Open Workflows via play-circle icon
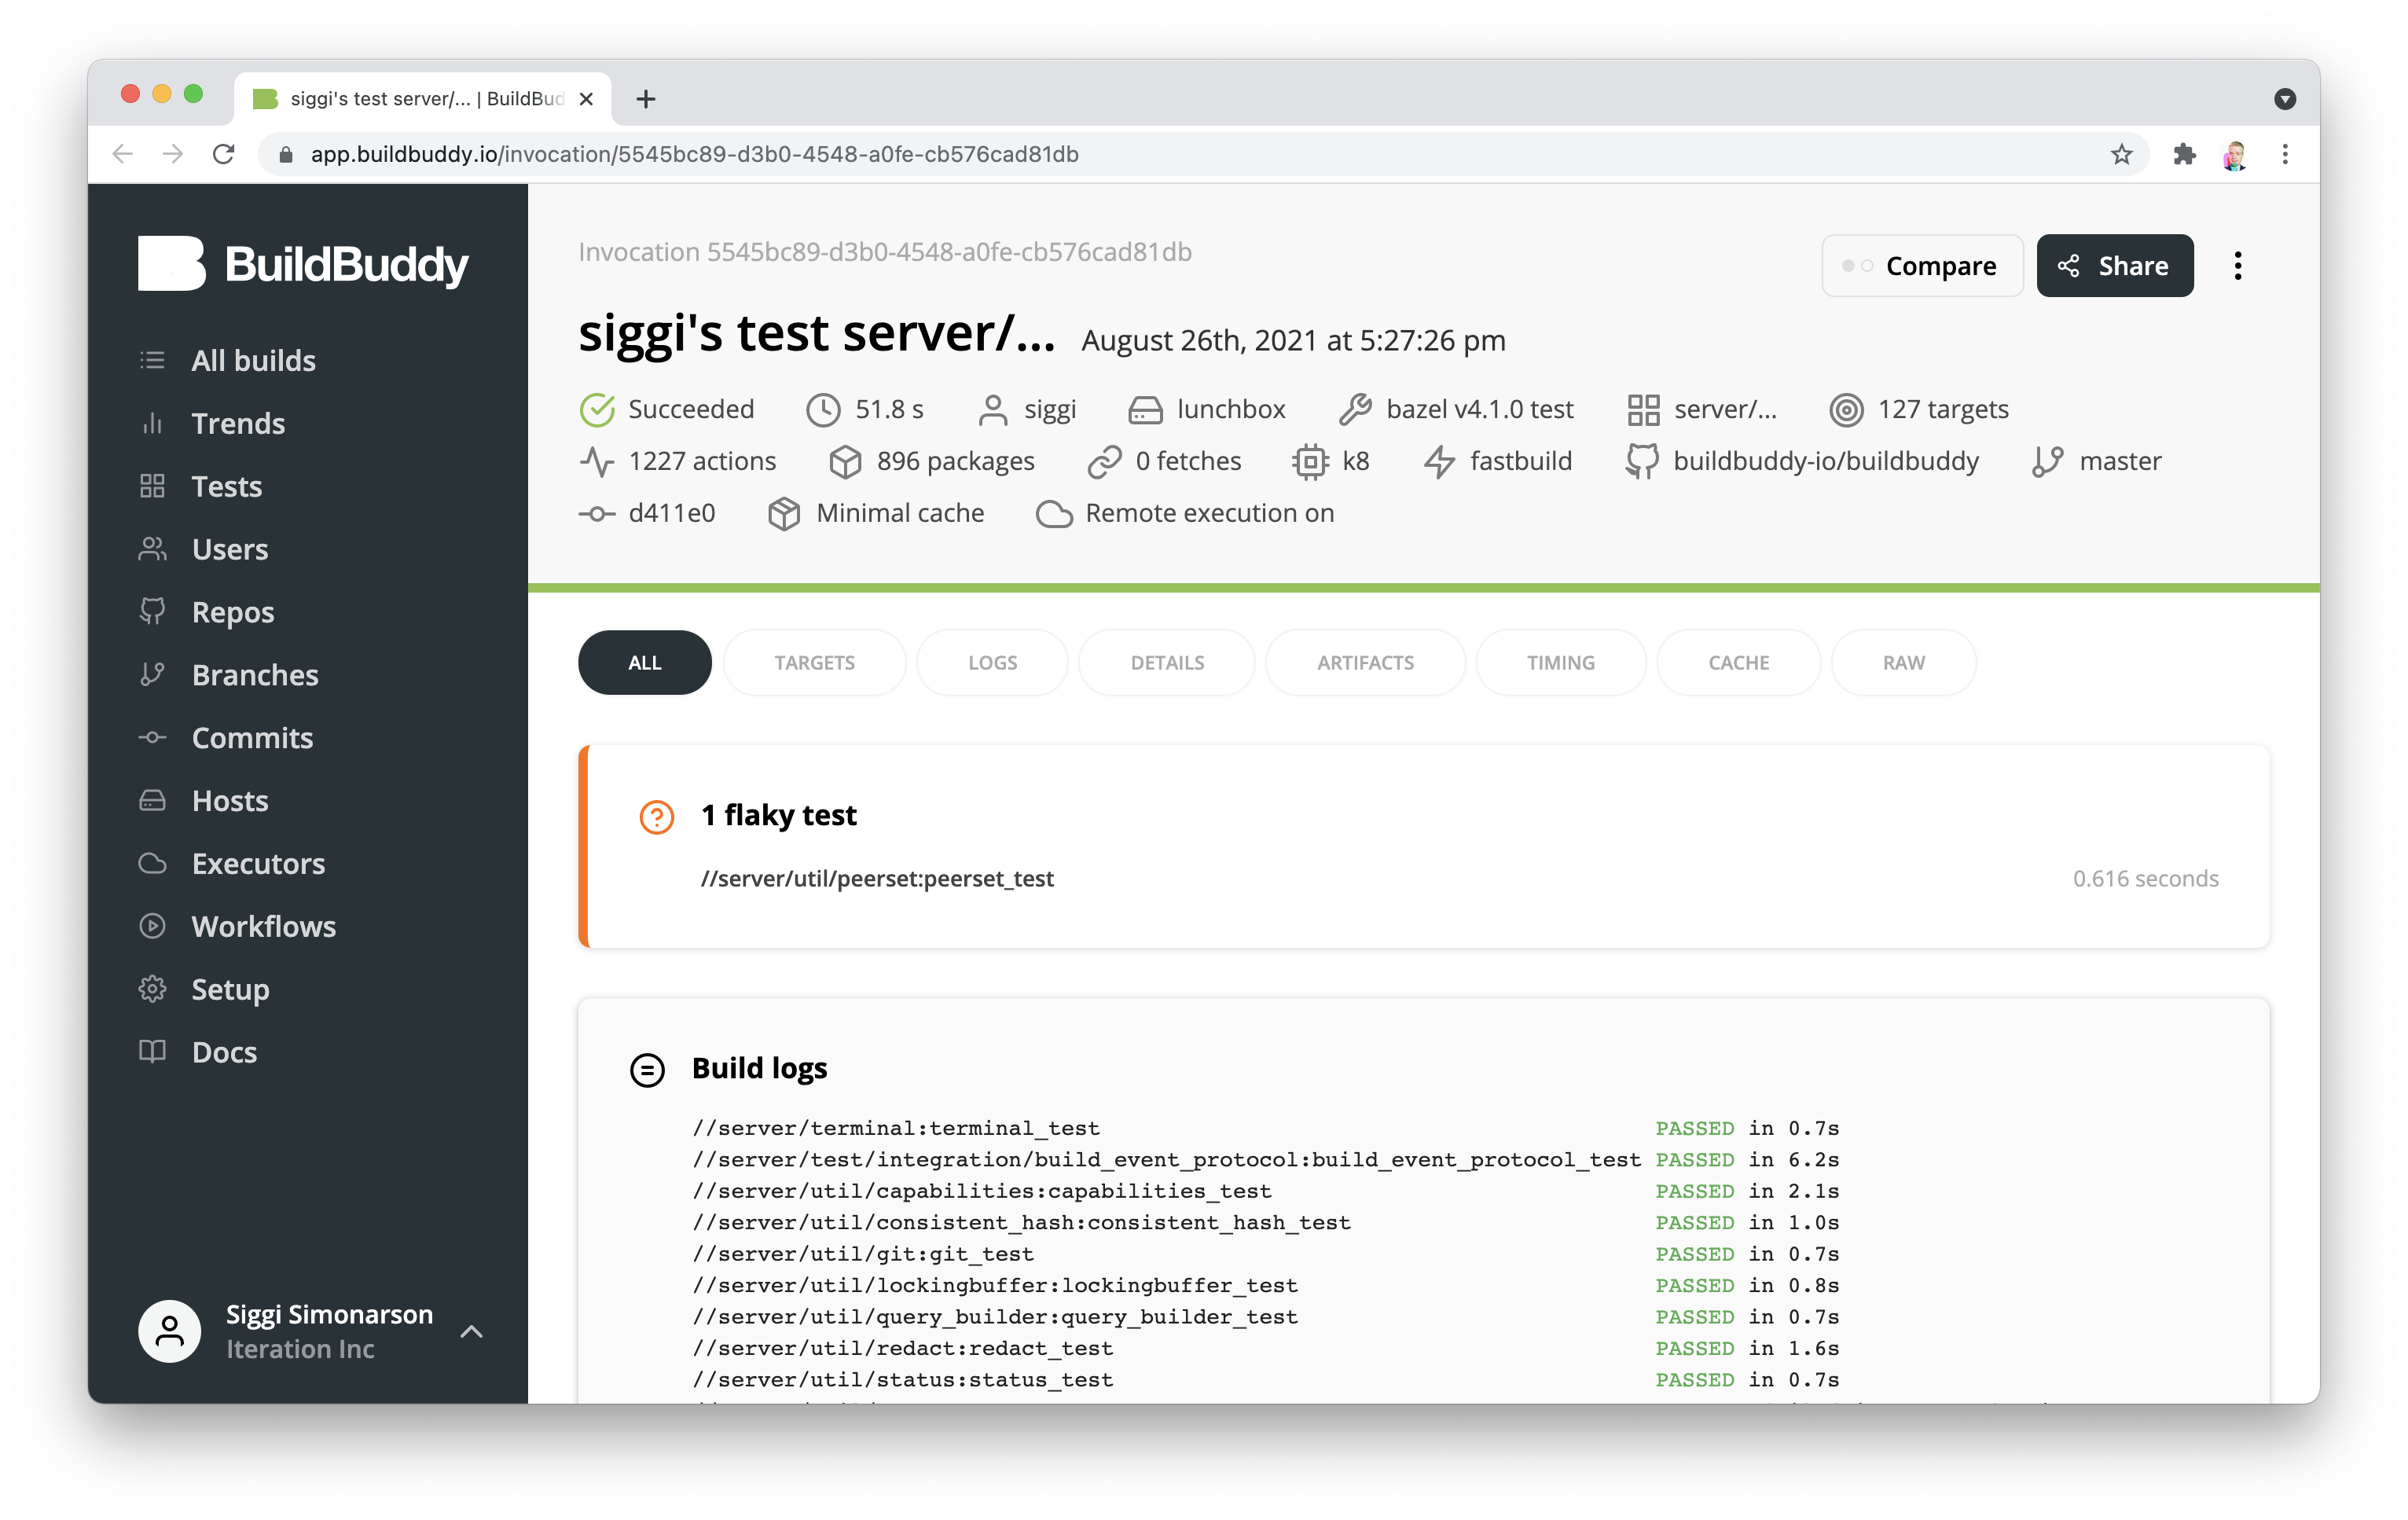Viewport: 2408px width, 1520px height. (x=152, y=926)
